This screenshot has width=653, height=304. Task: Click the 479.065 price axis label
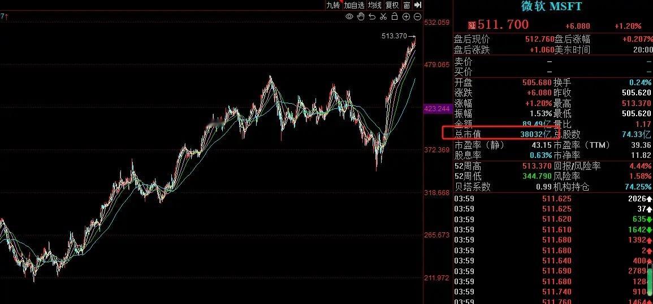[x=437, y=65]
